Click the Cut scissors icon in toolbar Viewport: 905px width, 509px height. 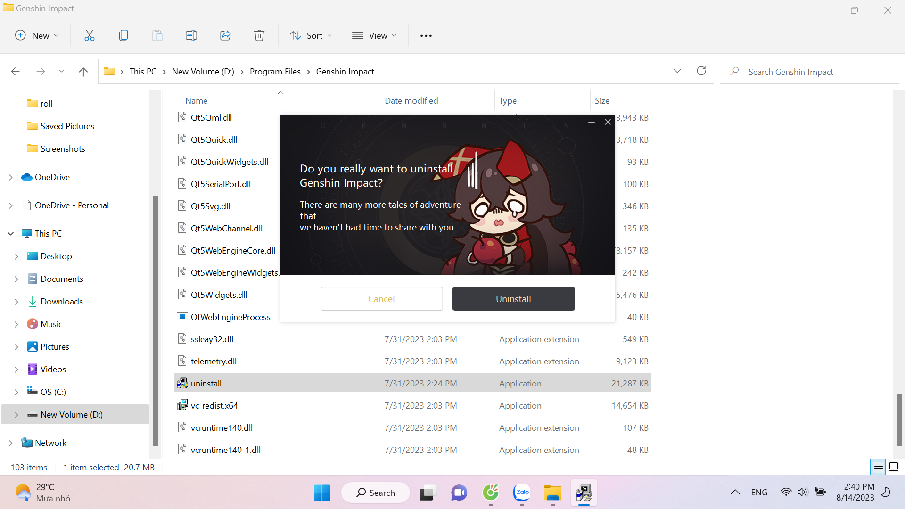click(89, 35)
